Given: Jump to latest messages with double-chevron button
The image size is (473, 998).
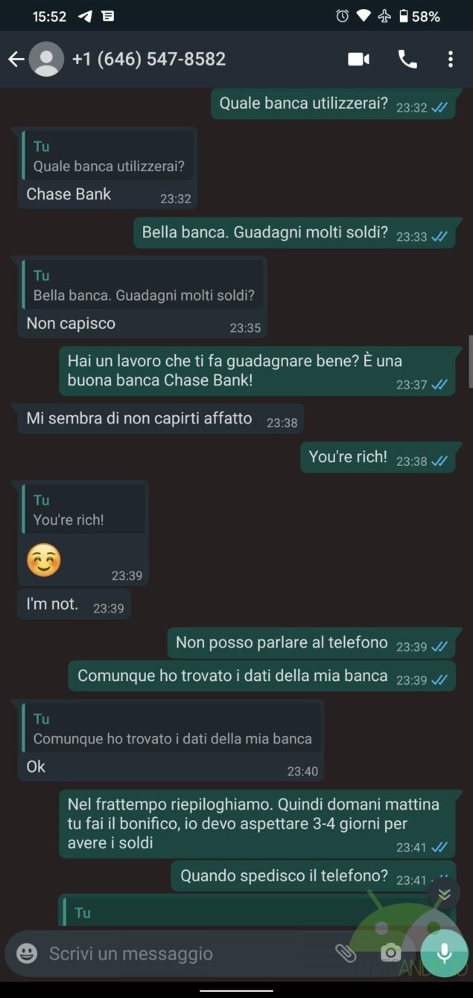Looking at the screenshot, I should click(x=444, y=894).
